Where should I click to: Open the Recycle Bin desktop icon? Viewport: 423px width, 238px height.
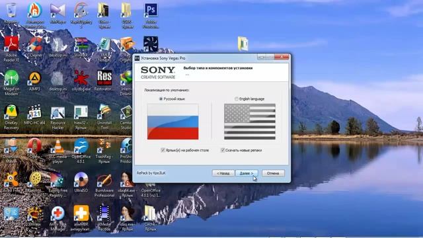(11, 11)
